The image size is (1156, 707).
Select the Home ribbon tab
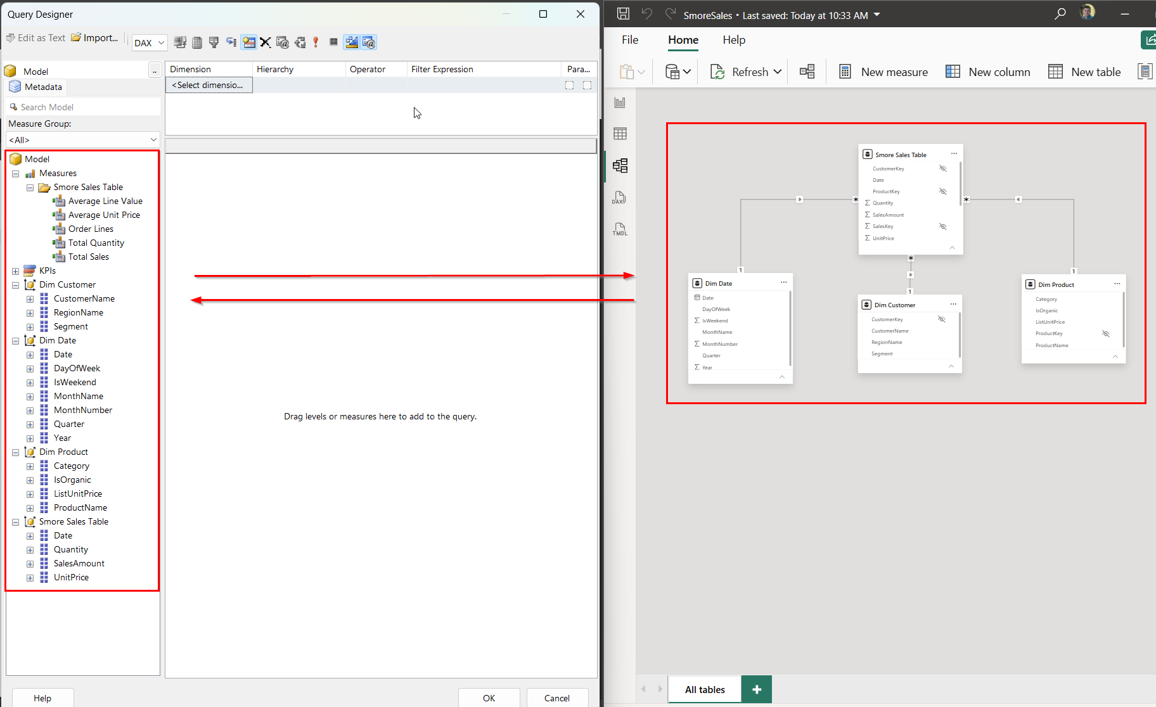(x=683, y=40)
